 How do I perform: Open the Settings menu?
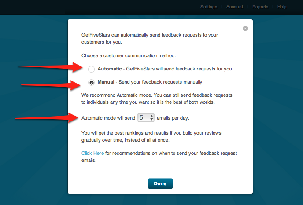(209, 7)
